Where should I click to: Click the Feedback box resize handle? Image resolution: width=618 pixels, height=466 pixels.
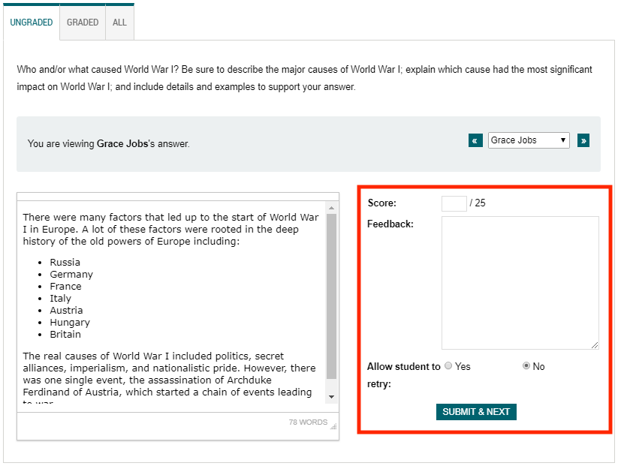[x=595, y=345]
